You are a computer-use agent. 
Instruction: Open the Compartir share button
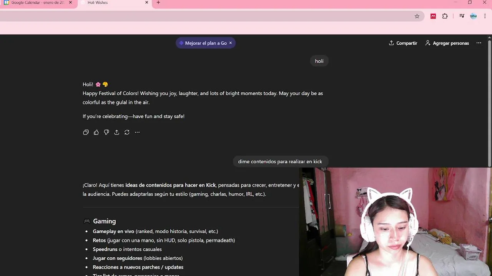pyautogui.click(x=403, y=43)
